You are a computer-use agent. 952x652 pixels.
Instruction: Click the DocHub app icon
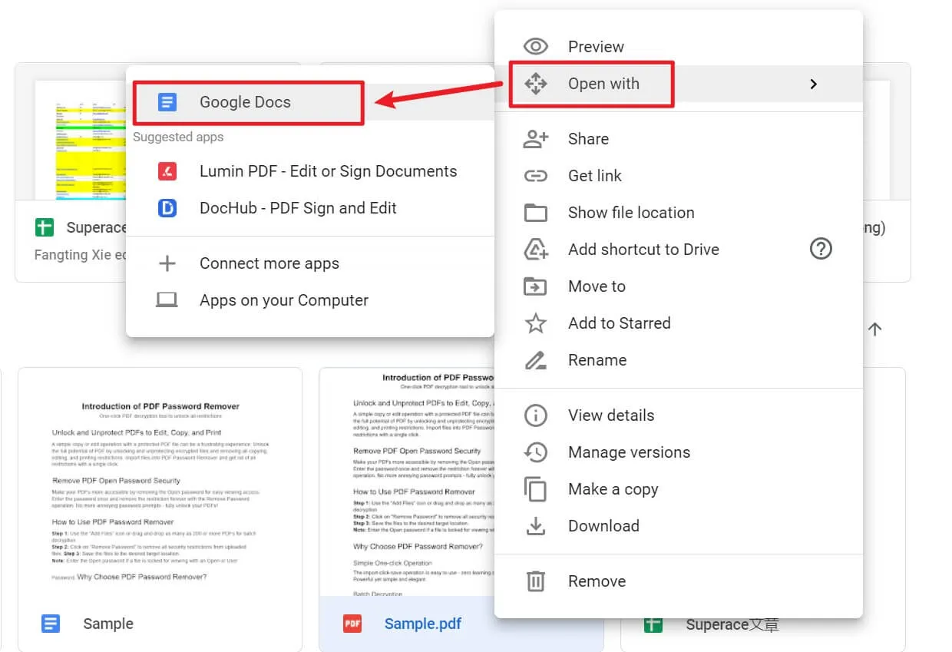tap(167, 207)
